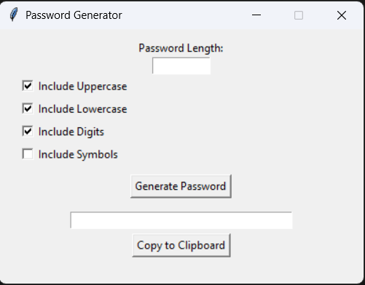365x285 pixels.
Task: Enable the Include Symbols checkbox
Action: (28, 154)
